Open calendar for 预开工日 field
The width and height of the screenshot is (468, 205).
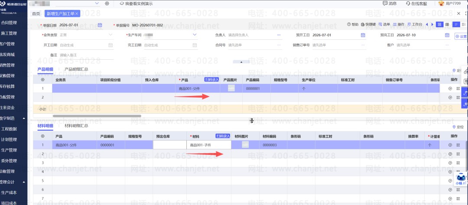363,35
